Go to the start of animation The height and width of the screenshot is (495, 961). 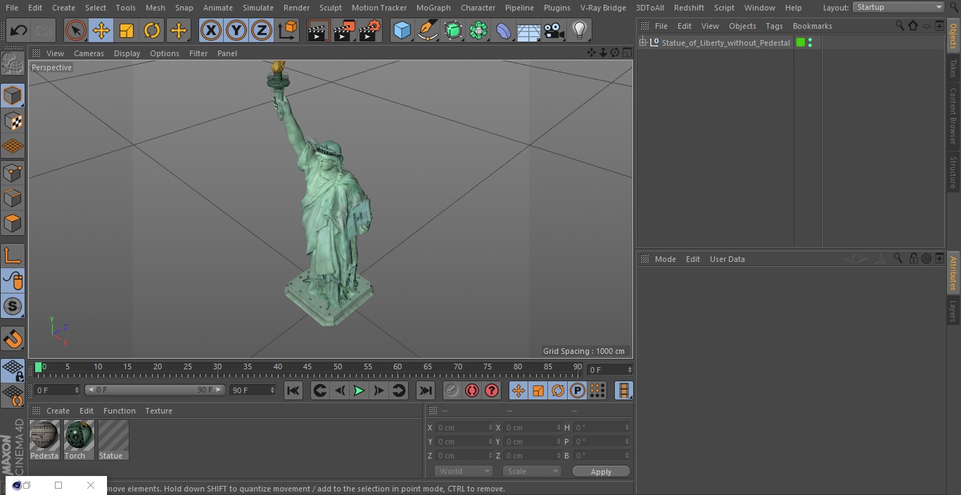tap(293, 390)
